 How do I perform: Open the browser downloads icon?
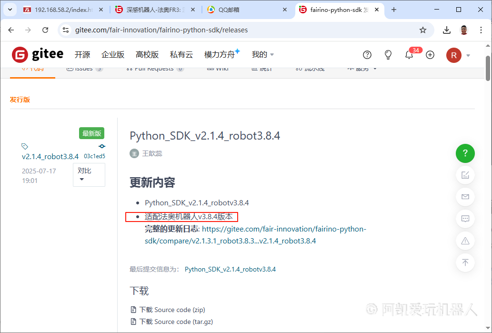(x=447, y=30)
